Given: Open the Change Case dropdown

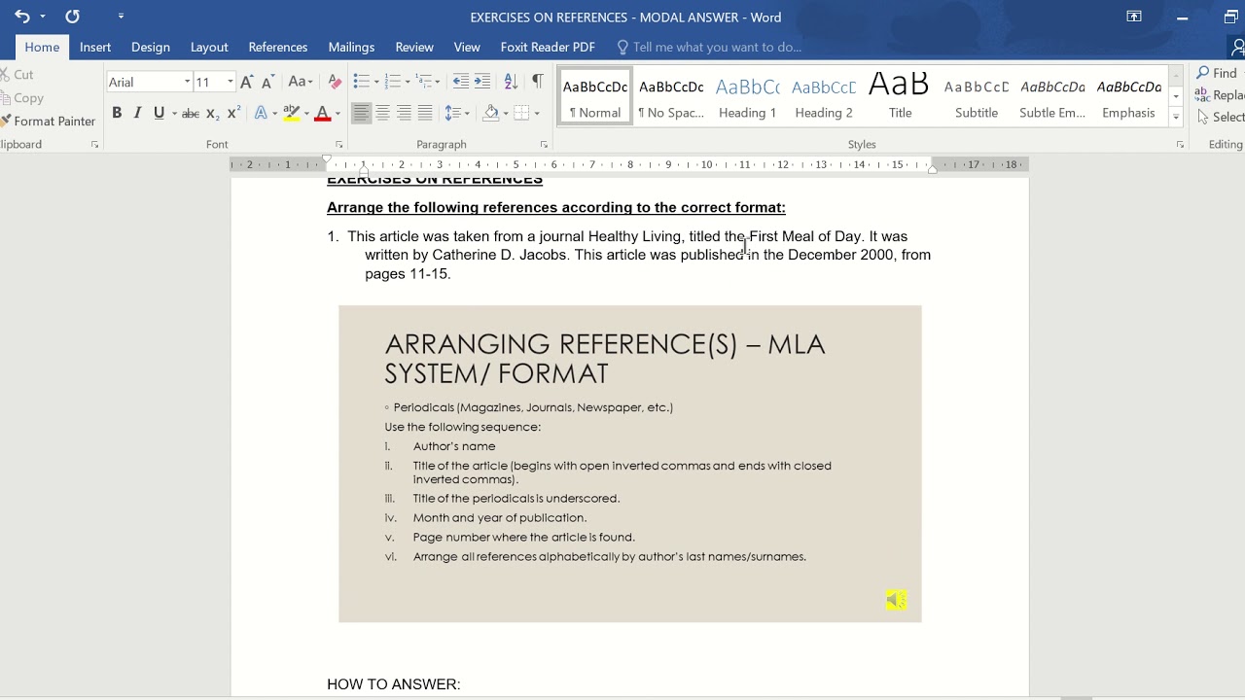Looking at the screenshot, I should [x=301, y=82].
